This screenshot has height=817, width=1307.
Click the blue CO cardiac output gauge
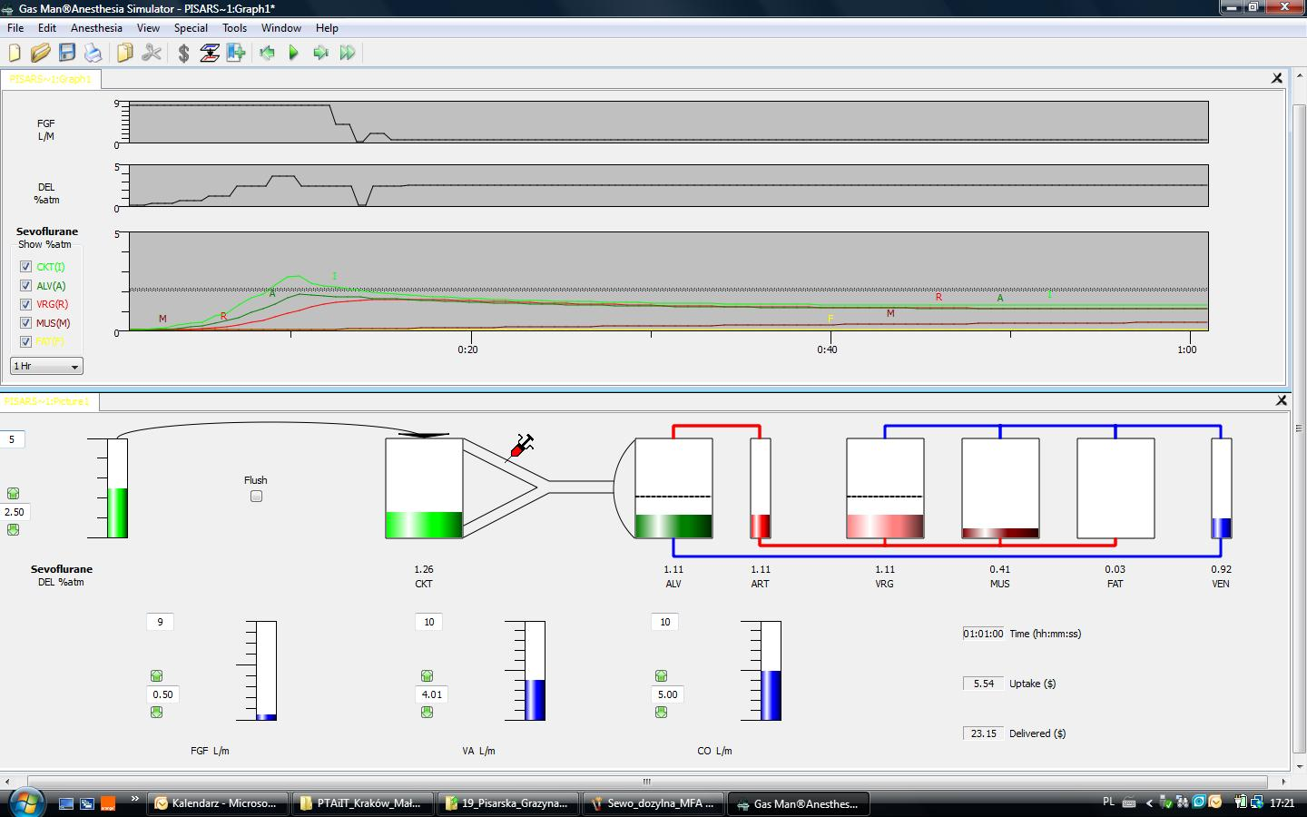(771, 671)
